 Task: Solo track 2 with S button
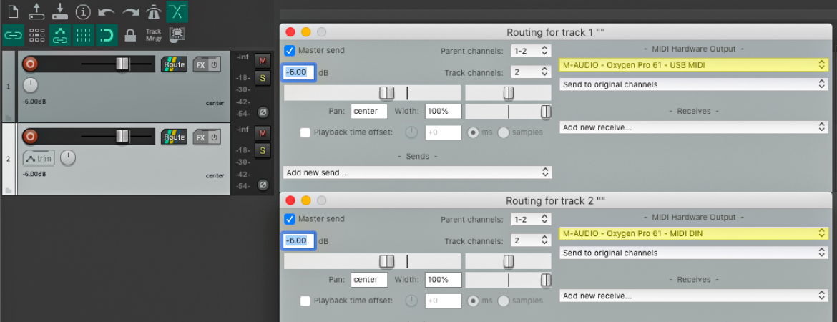point(262,150)
